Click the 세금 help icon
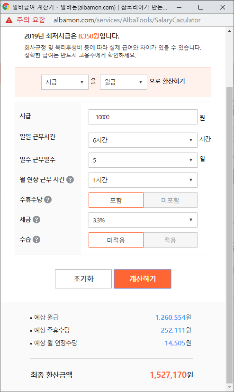This screenshot has width=234, height=392. 36,220
